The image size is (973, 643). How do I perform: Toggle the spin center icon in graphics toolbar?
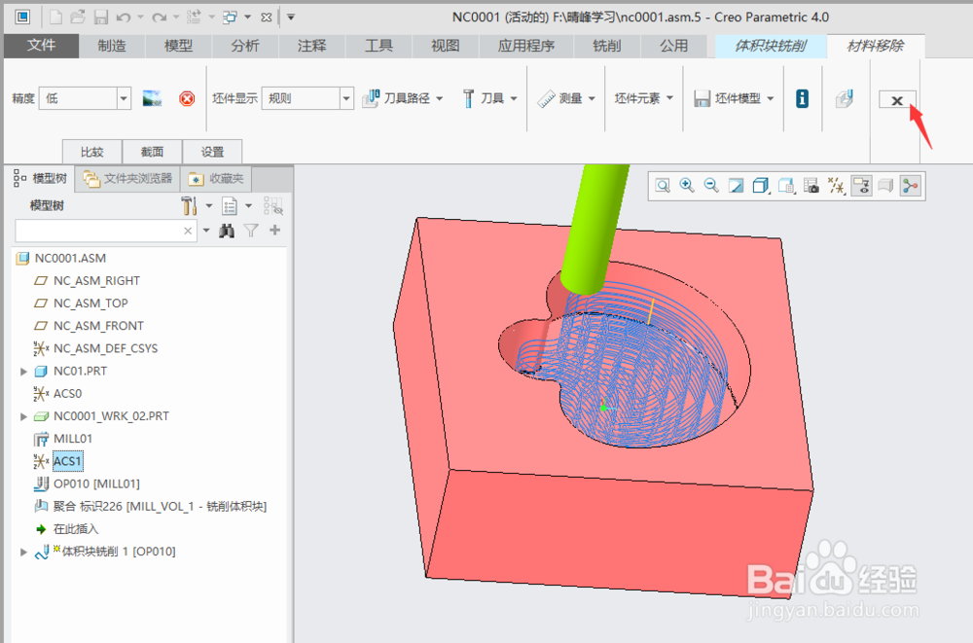tap(911, 186)
